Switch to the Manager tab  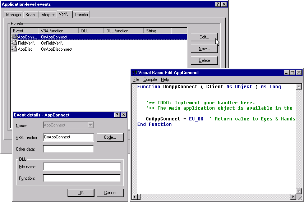pos(14,15)
